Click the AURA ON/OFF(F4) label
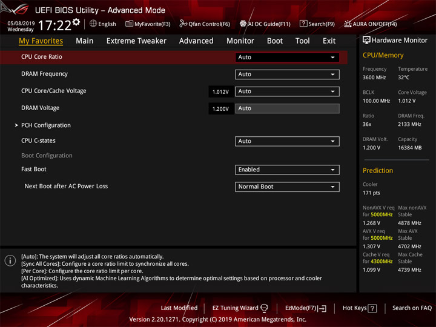The width and height of the screenshot is (436, 327). [375, 24]
